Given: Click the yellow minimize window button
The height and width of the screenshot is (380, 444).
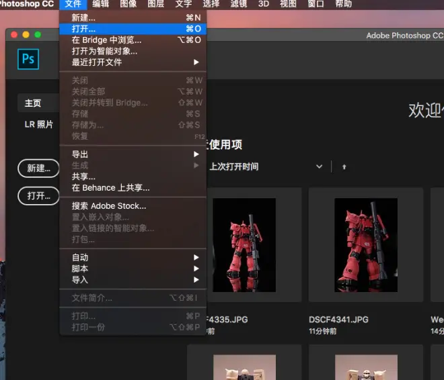Looking at the screenshot, I should pyautogui.click(x=26, y=35).
